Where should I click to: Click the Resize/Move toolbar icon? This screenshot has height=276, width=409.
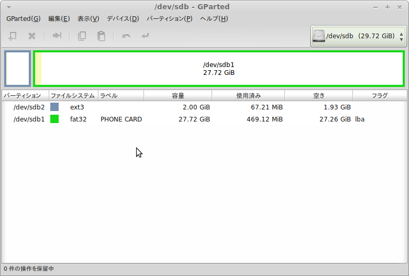pos(57,36)
